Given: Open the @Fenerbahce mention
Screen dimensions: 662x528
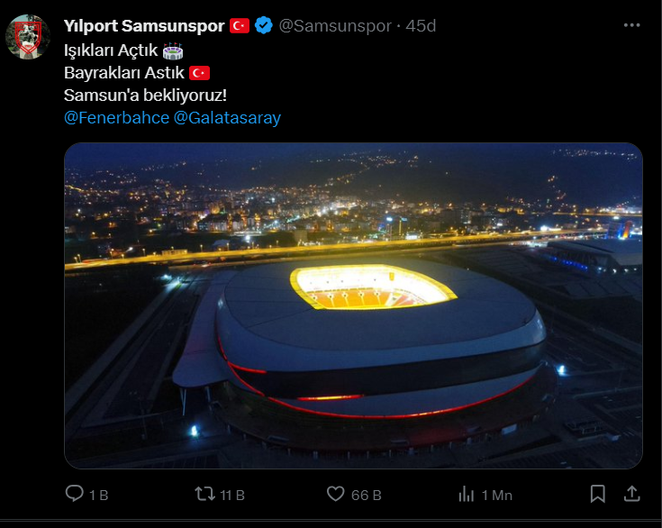Looking at the screenshot, I should 116,118.
